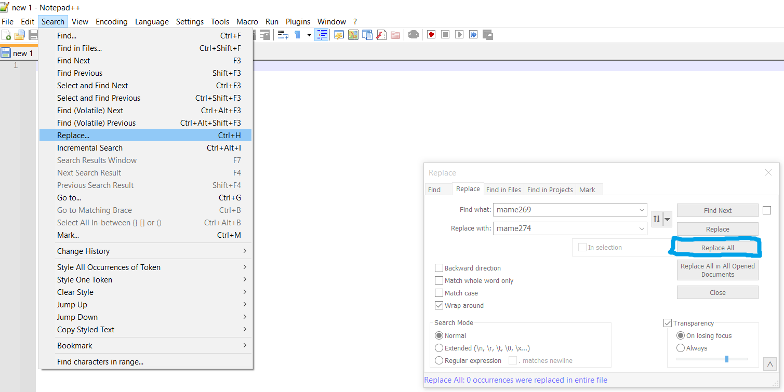Tick the Match case checkbox

[439, 293]
